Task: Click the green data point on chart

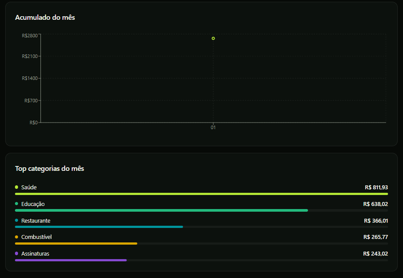Action: pyautogui.click(x=213, y=39)
